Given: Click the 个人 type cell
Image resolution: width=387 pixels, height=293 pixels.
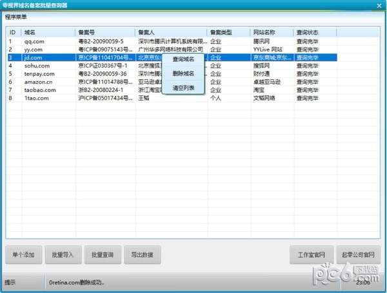Looking at the screenshot, I should point(215,98).
